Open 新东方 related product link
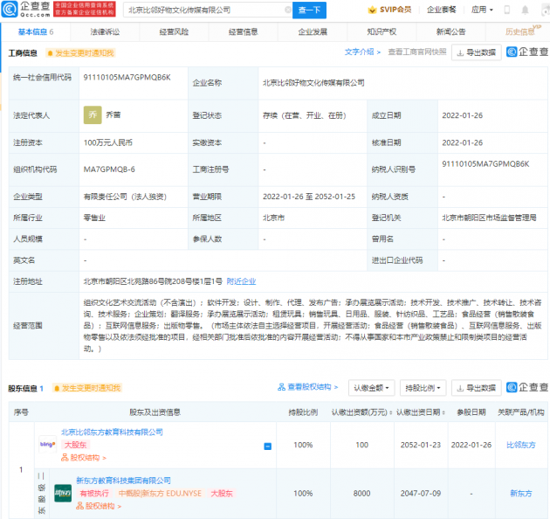 coord(521,494)
